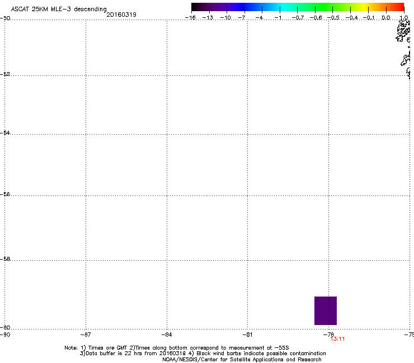Image resolution: width=414 pixels, height=363 pixels.
Task: Click the '-0.7' color bar label
Action: coord(298,18)
